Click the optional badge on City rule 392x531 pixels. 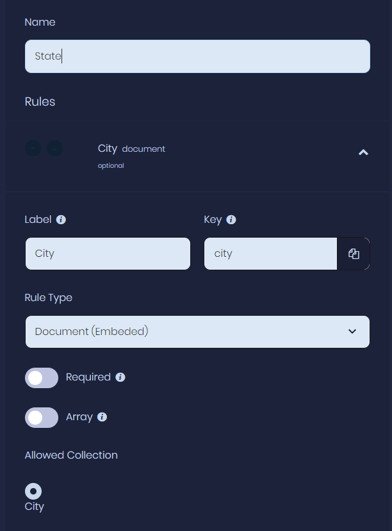(x=110, y=165)
